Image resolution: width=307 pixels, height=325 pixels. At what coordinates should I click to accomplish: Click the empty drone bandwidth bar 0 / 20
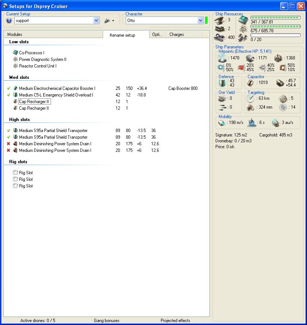pyautogui.click(x=275, y=36)
